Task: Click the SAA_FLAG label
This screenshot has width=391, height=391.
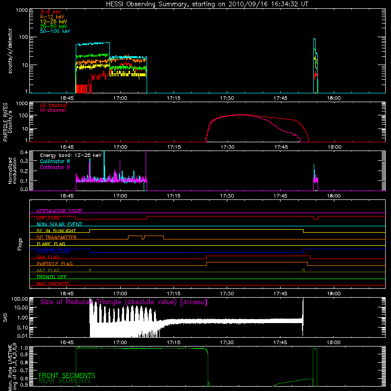Action: pos(48,257)
